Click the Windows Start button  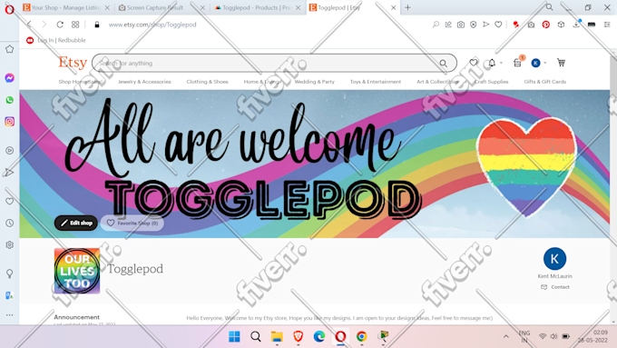pyautogui.click(x=234, y=336)
